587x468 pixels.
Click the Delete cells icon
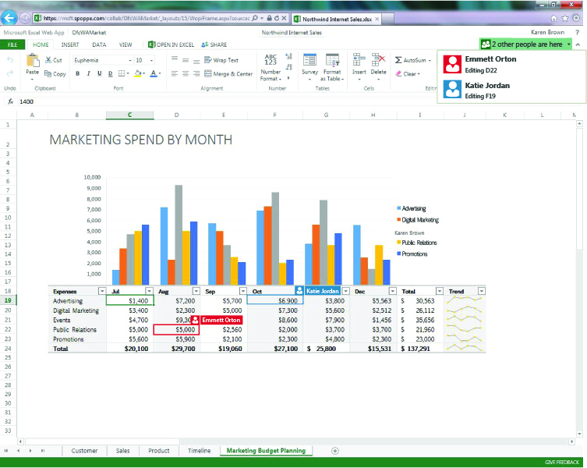click(379, 60)
